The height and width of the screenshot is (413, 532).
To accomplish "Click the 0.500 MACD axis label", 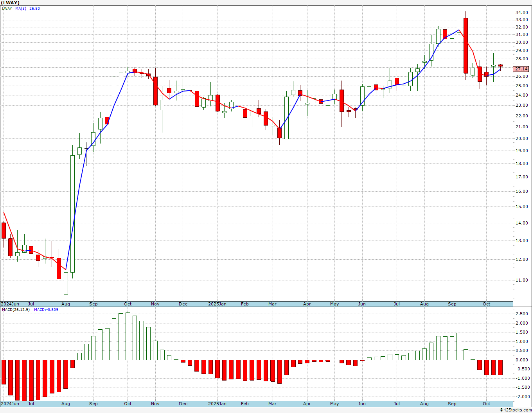I will pos(522,351).
